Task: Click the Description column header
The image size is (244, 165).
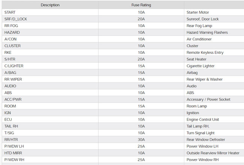Action: [x=50, y=5]
